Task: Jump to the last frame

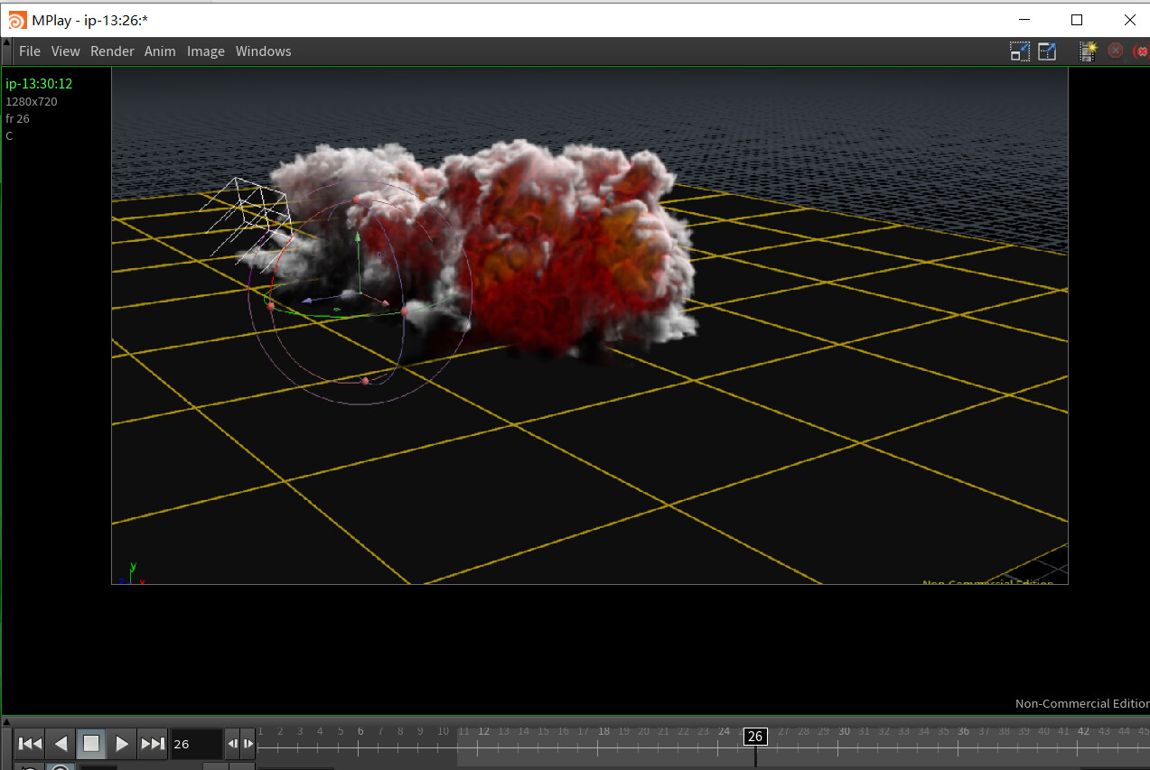Action: [x=152, y=743]
